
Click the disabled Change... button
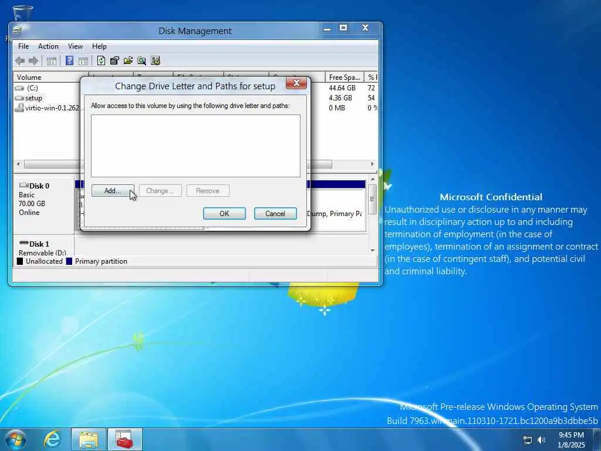[160, 191]
